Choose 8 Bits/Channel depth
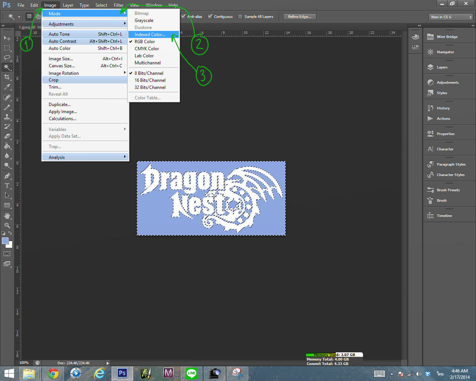 point(154,73)
